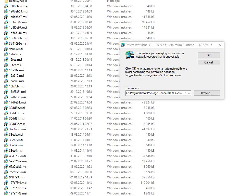Select the icon of 30dd92.msp patch file
Viewport: 227px width, 196px height.
click(x=6, y=124)
